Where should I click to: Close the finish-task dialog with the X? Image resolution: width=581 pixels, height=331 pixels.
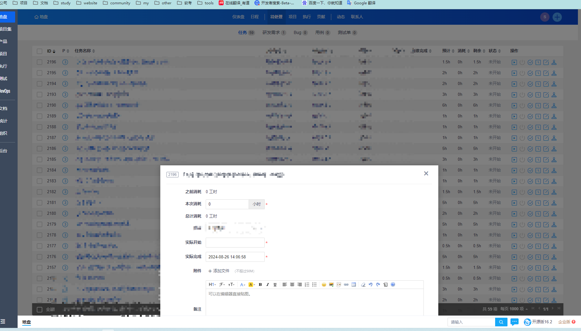click(426, 173)
